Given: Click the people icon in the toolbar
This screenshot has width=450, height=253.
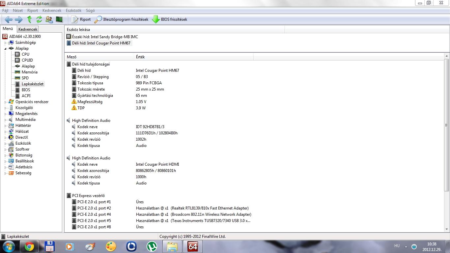Looking at the screenshot, I should 49,19.
